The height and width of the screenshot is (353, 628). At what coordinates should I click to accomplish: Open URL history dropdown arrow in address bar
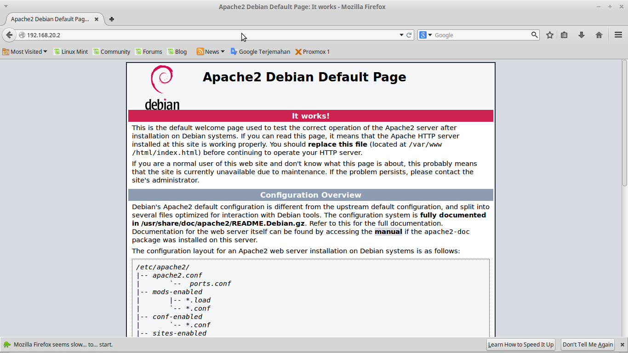tap(401, 35)
